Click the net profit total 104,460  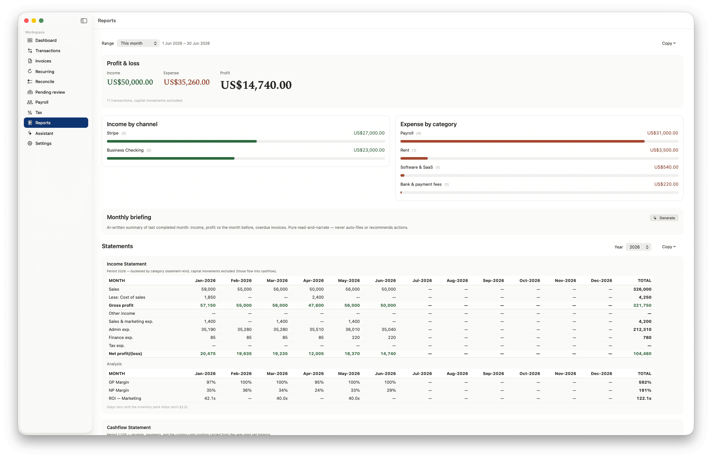(642, 353)
